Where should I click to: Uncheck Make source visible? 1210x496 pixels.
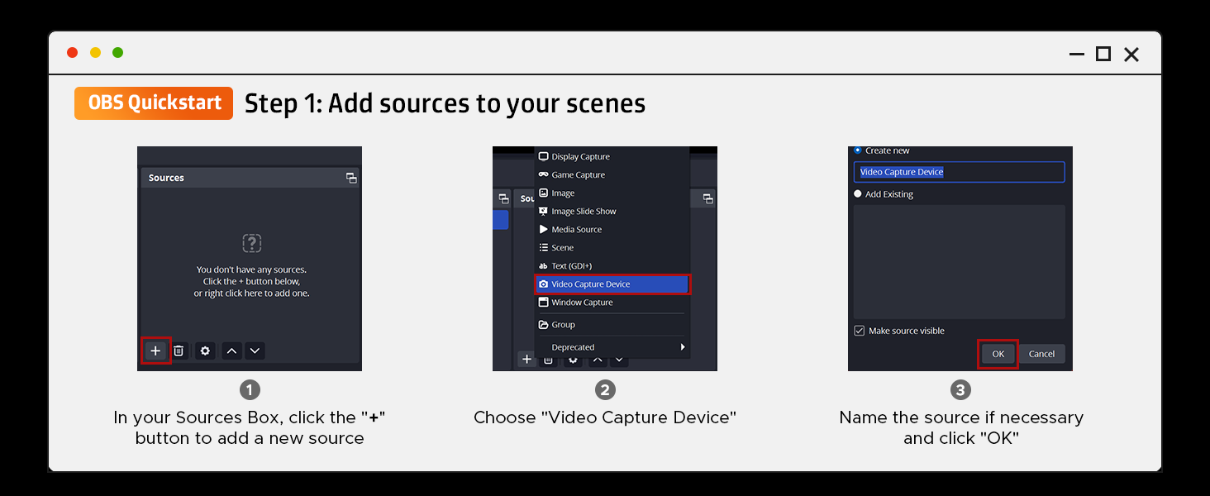tap(860, 330)
